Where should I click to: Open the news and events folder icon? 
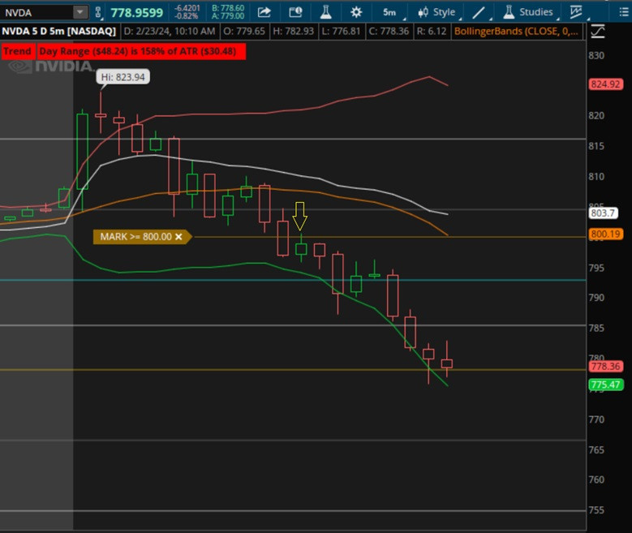coord(295,12)
